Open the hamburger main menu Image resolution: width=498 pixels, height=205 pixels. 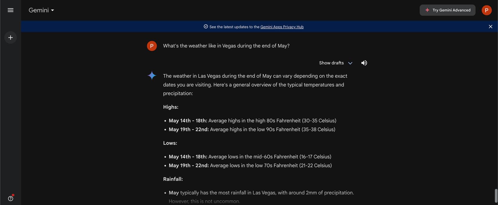pos(11,10)
